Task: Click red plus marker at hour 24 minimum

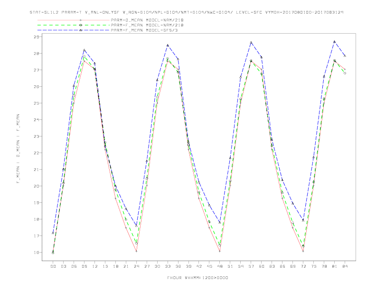Action: click(x=136, y=251)
